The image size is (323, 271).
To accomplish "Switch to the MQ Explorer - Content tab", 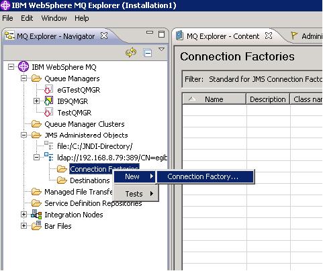I will [223, 36].
